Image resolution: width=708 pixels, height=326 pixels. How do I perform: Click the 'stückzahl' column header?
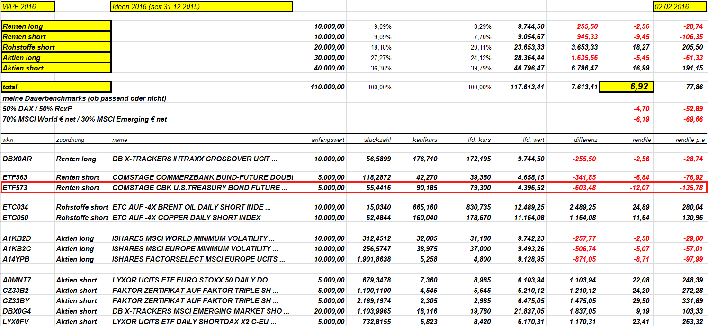[378, 140]
